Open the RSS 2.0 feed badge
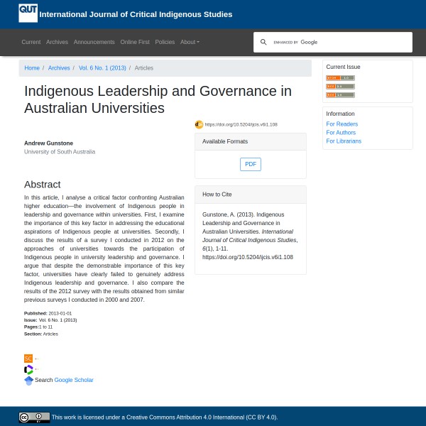 (x=340, y=86)
